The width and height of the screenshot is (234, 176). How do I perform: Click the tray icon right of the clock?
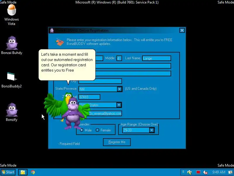[230, 172]
